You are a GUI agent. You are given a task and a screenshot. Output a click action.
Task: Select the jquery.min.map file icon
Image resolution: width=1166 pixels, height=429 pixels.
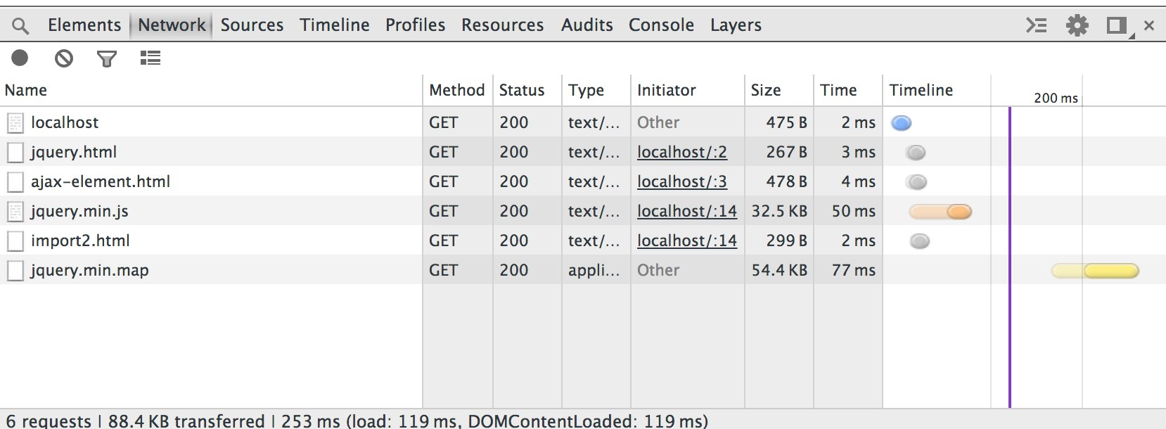[15, 271]
